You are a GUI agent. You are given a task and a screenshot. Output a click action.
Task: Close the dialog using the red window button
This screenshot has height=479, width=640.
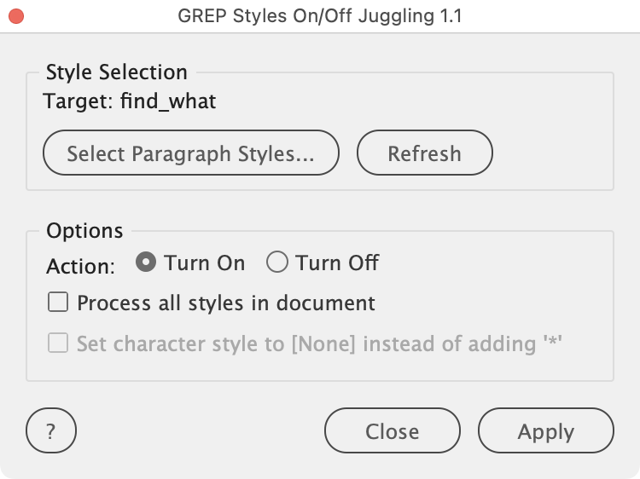(15, 16)
